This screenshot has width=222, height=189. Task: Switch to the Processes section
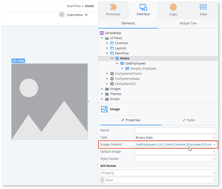[x=113, y=10]
